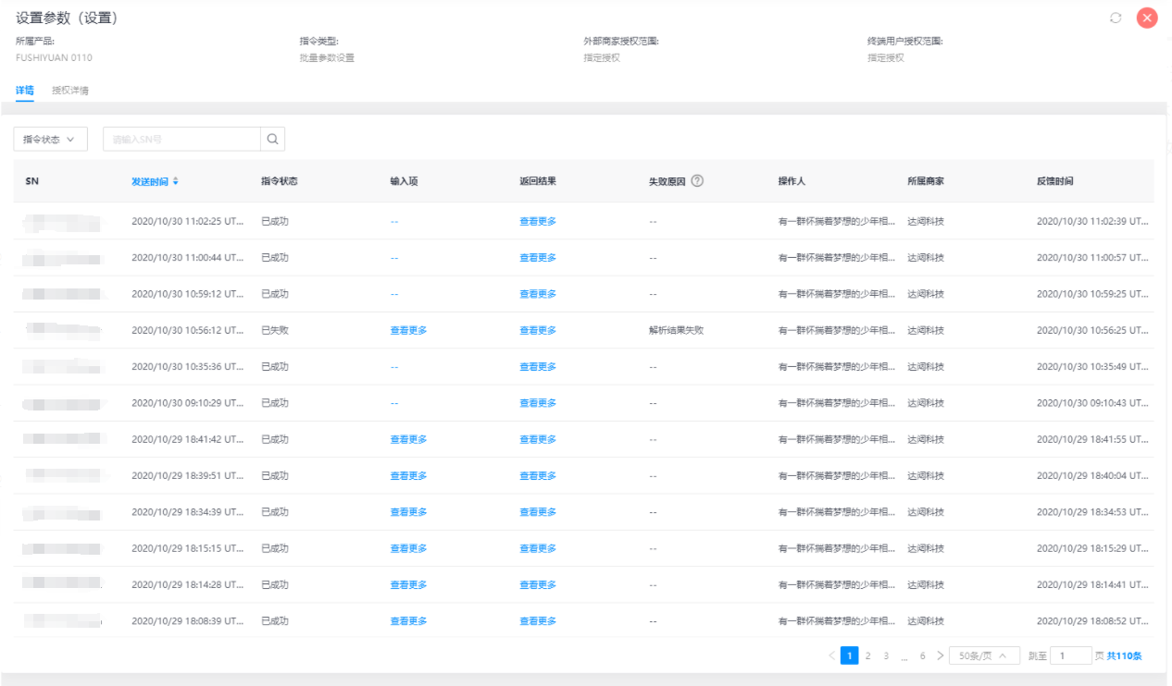1172x686 pixels.
Task: Click the SN number search input field
Action: click(181, 139)
